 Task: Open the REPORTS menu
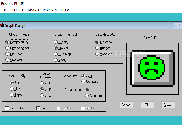click(x=50, y=10)
